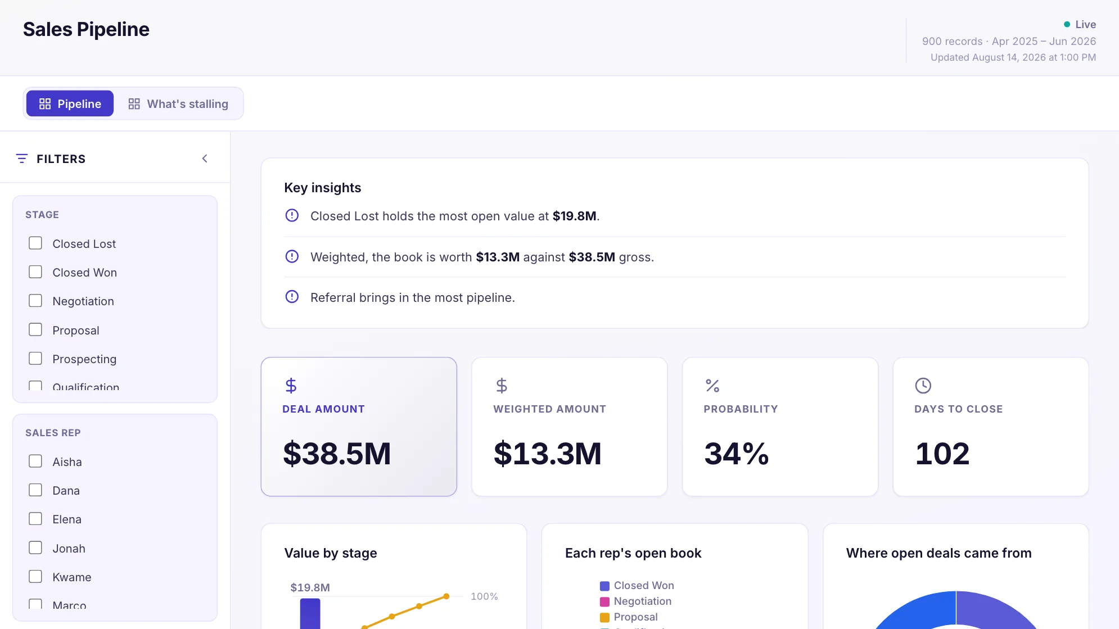Image resolution: width=1119 pixels, height=629 pixels.
Task: Select the Probability 34% card
Action: pos(780,427)
